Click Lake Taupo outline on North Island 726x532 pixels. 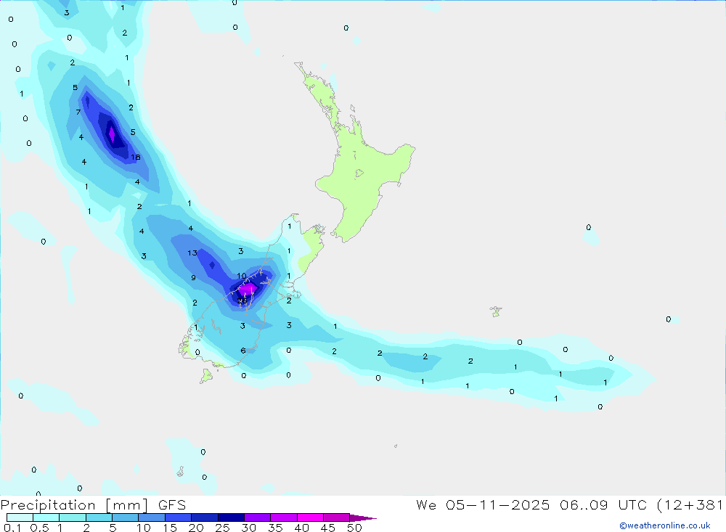[x=359, y=173]
